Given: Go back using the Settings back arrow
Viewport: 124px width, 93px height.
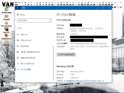Looking at the screenshot, I should (x=18, y=8).
